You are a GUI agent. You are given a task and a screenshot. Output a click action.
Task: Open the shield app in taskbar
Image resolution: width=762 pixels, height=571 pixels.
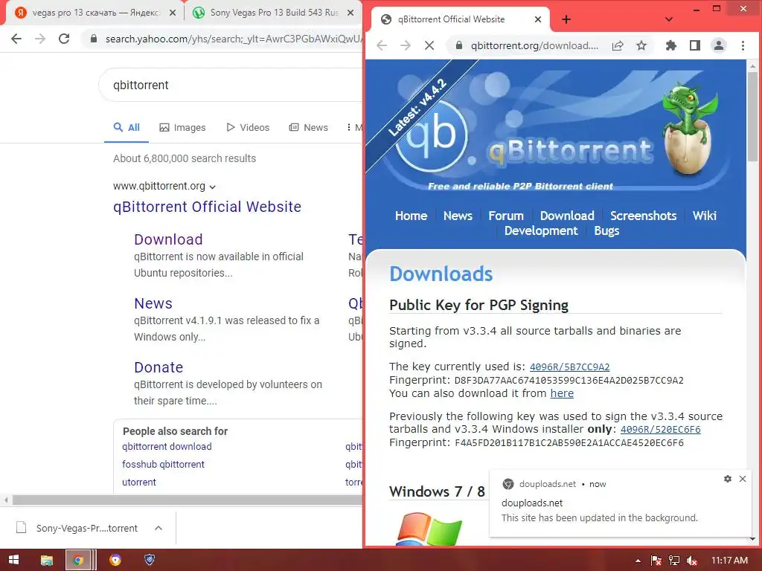[x=150, y=561]
